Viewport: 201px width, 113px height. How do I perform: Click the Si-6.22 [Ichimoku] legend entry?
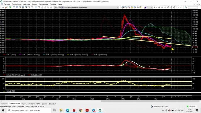99,55
